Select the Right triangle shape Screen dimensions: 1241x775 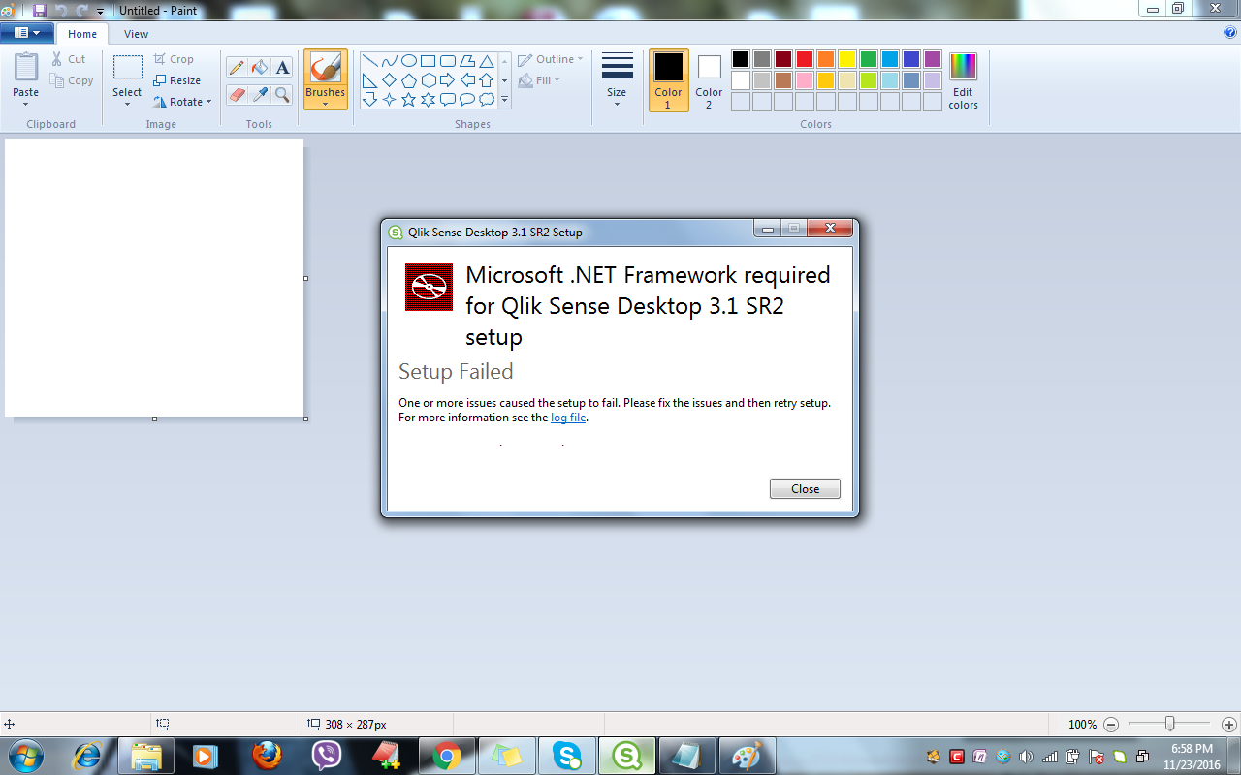tap(369, 79)
